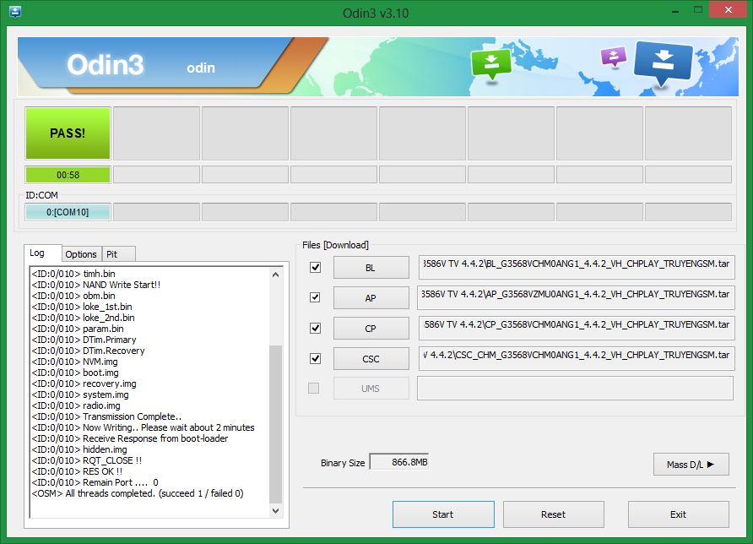Screen dimensions: 753x544
Task: Click the greyed-out UMS button
Action: 371,389
